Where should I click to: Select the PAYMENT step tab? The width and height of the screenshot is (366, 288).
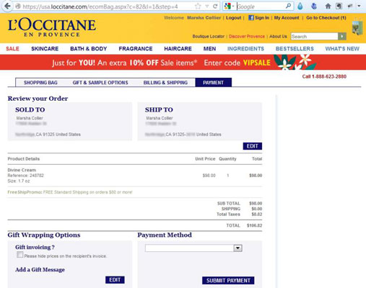214,83
